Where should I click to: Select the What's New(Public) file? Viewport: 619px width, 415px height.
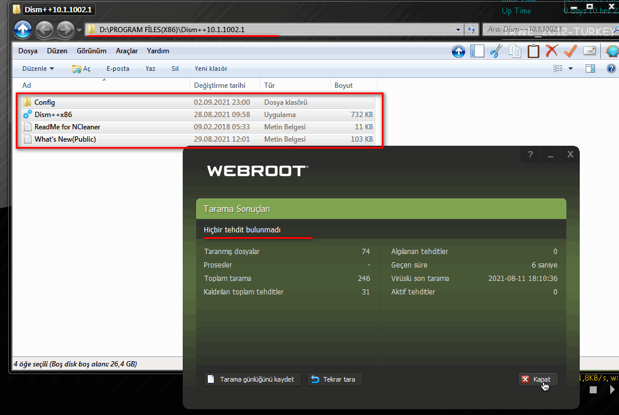(197, 139)
